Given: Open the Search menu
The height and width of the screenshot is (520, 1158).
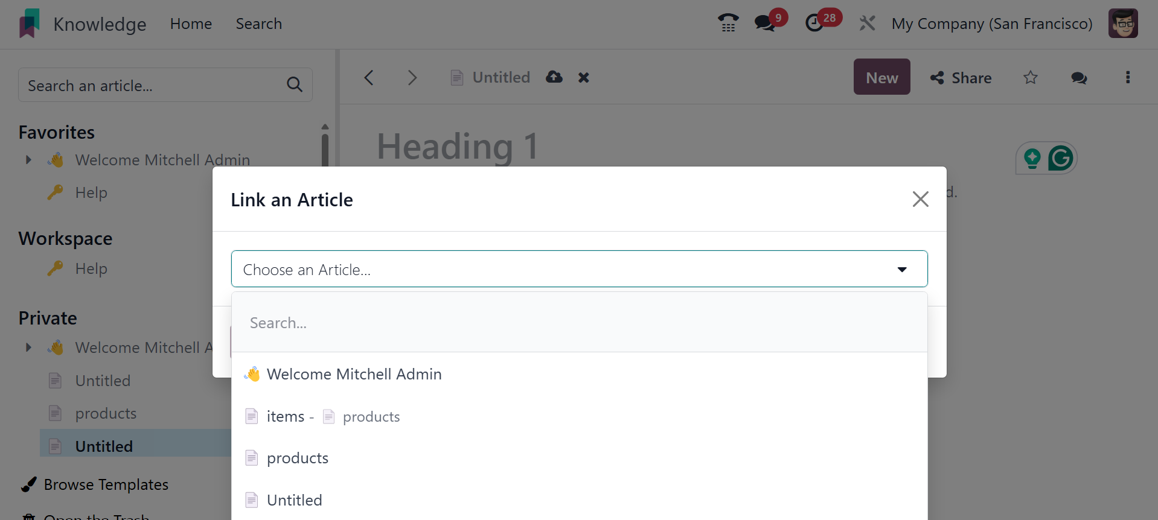Looking at the screenshot, I should (258, 24).
